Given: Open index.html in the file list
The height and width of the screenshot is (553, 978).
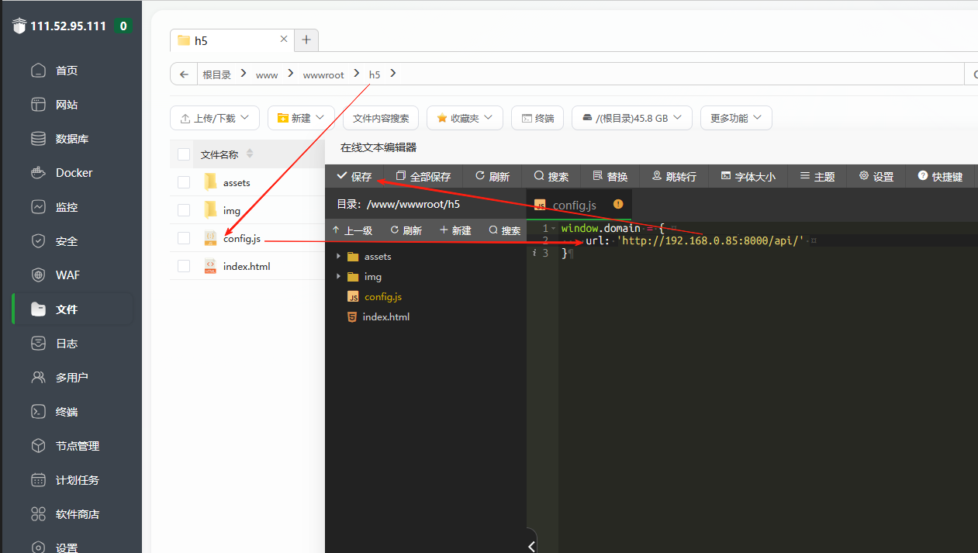Looking at the screenshot, I should (x=246, y=266).
